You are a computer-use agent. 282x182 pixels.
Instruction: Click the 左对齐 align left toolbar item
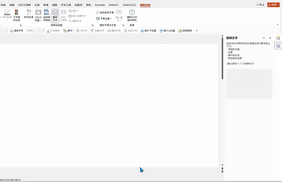[x=82, y=31]
